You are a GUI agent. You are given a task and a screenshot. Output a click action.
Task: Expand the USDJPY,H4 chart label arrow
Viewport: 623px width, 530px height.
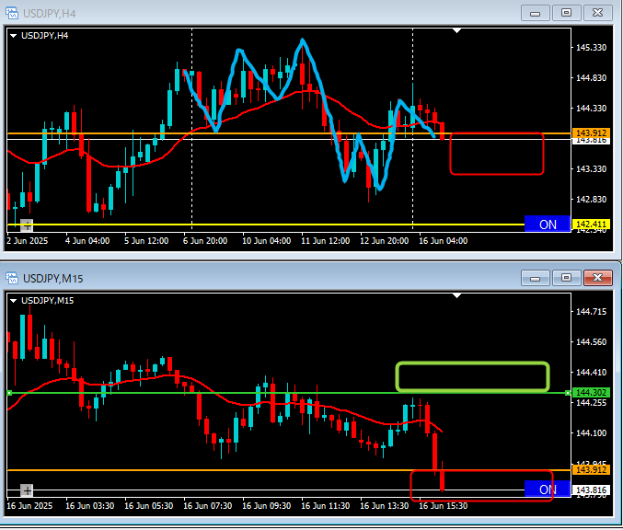(13, 36)
